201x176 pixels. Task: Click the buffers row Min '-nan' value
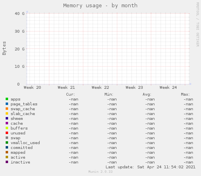coord(112,128)
